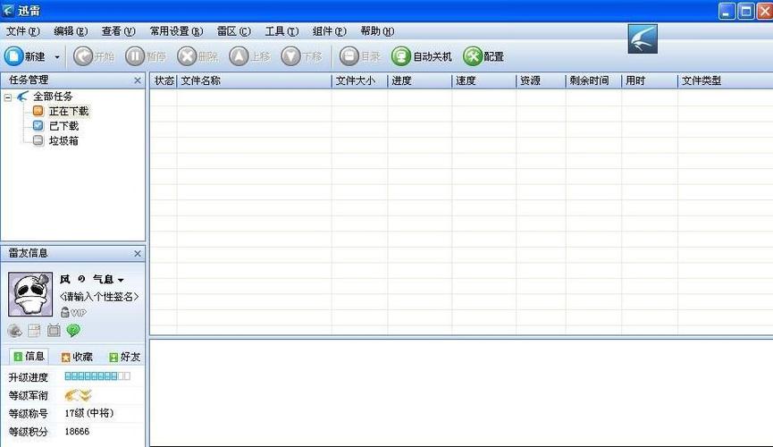The width and height of the screenshot is (773, 447).
Task: Click the TV icon under the avatar
Action: pos(54,331)
